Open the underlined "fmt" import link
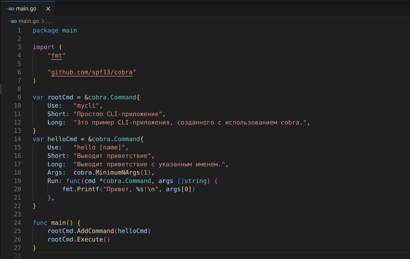Screen dimensions: 410x259 coord(57,55)
